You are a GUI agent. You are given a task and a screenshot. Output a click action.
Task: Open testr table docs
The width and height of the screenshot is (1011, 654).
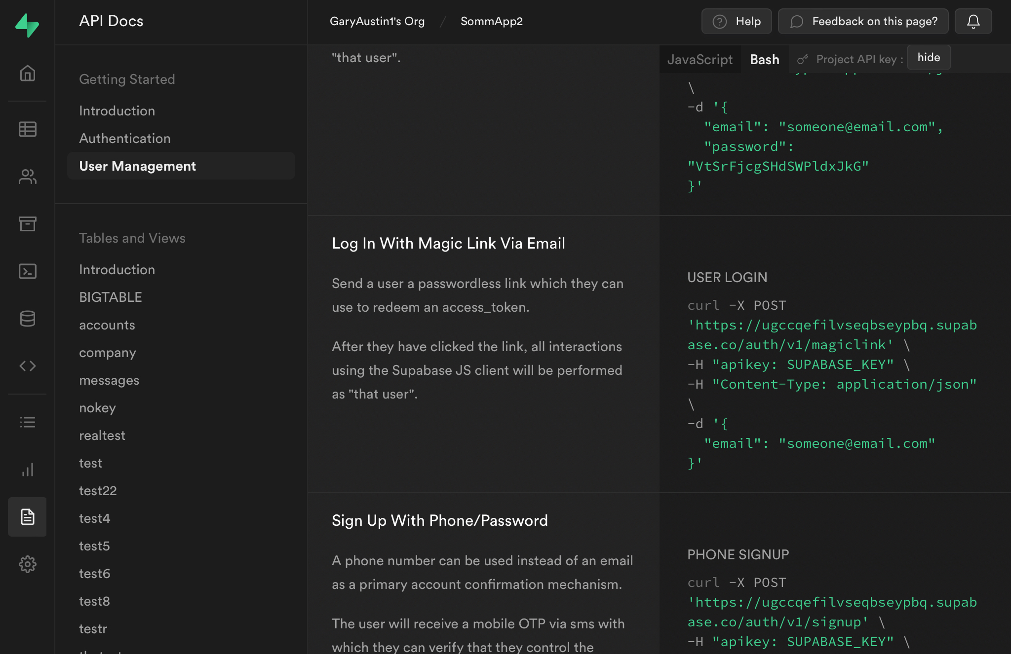click(93, 628)
